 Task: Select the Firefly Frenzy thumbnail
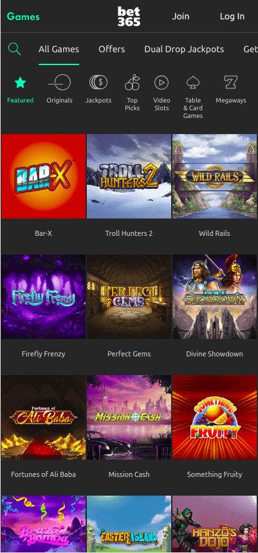tap(43, 297)
